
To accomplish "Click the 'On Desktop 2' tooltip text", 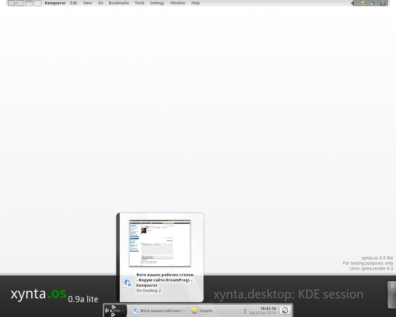I will (x=148, y=291).
